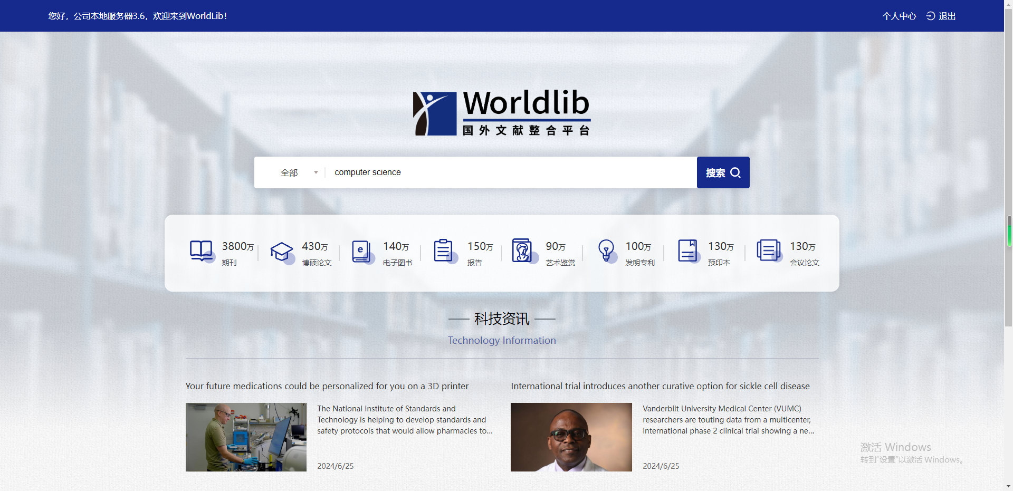Click the scrollbar down arrow

(x=1009, y=486)
